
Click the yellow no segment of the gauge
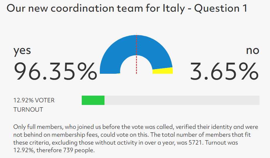(x=163, y=71)
